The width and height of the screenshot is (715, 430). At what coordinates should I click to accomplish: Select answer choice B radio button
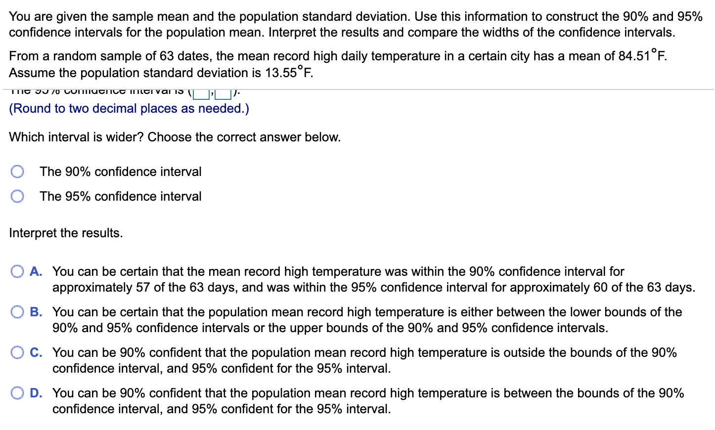pyautogui.click(x=18, y=311)
